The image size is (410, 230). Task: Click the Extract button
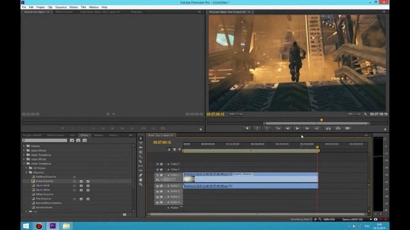click(338, 128)
